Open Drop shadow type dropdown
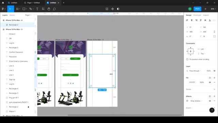Viewport: 218px width, 123px height. (x=196, y=101)
